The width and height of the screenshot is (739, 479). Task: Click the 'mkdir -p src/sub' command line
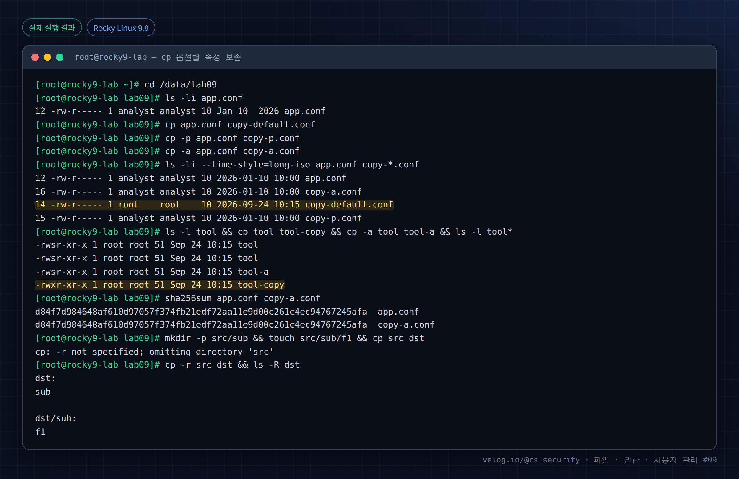point(230,338)
